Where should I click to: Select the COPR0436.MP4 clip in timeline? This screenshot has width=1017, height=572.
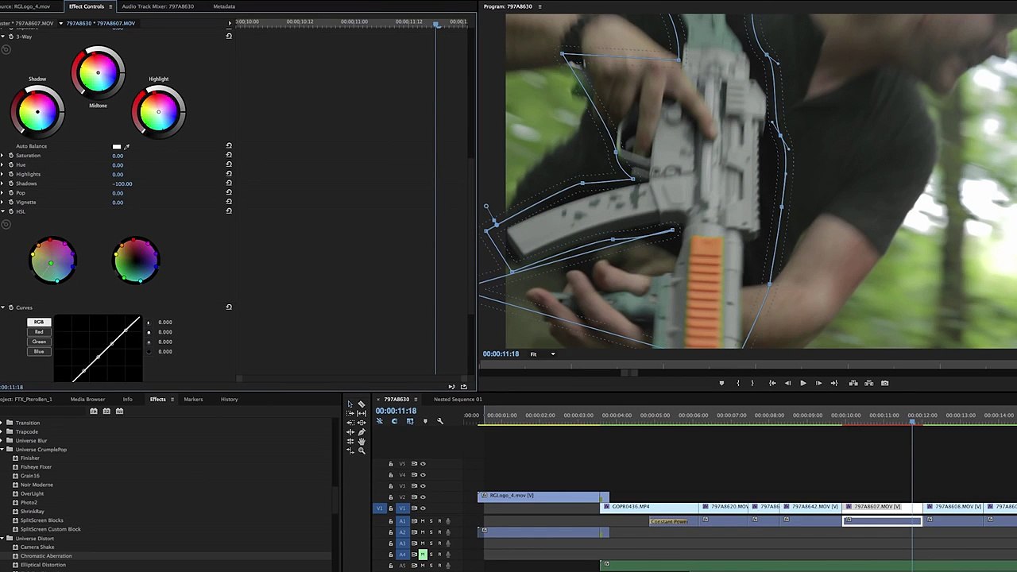(x=650, y=507)
